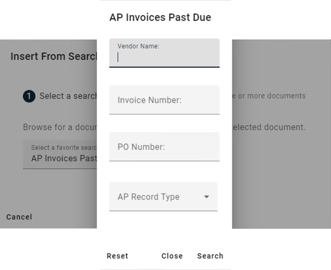Run the search with the Search button
Viewport: 331px width, 270px height.
(210, 256)
